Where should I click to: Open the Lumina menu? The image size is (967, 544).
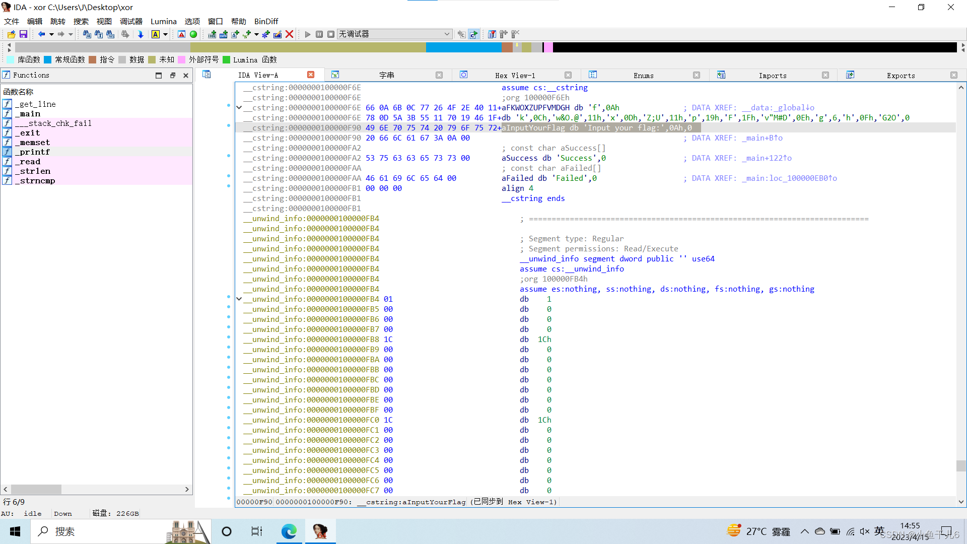[x=163, y=21]
